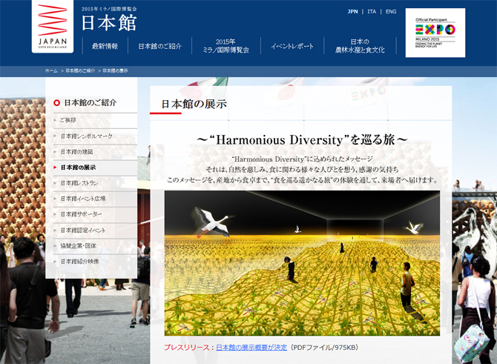Click the 日本館の展示 breadcrumb entry

click(x=115, y=70)
